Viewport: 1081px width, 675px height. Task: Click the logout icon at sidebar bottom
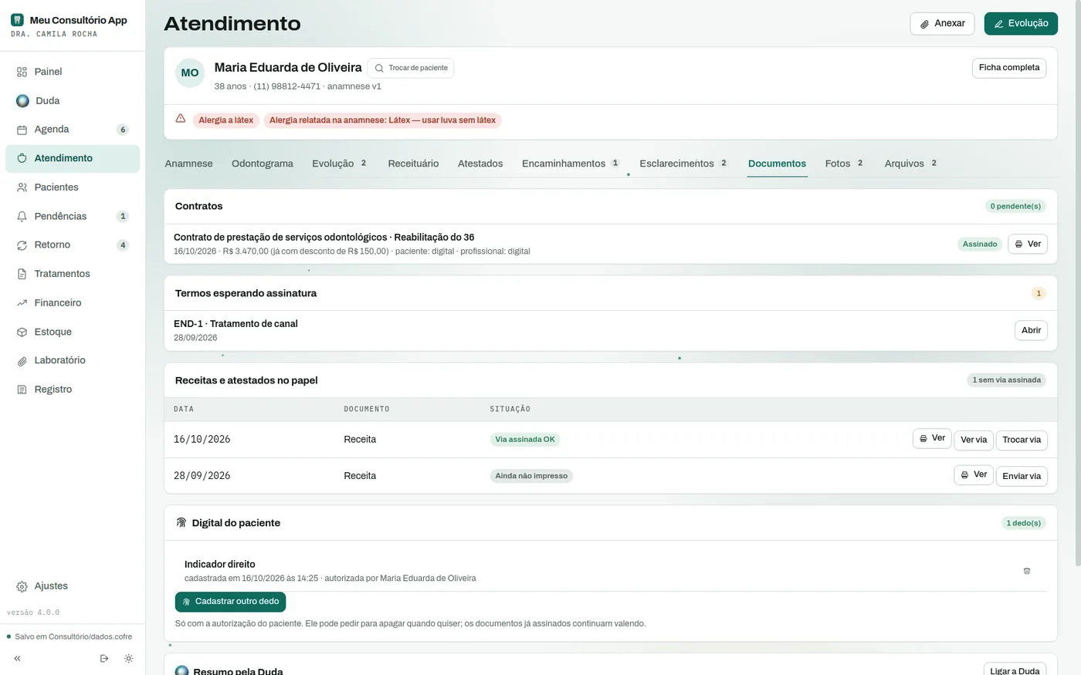[104, 659]
